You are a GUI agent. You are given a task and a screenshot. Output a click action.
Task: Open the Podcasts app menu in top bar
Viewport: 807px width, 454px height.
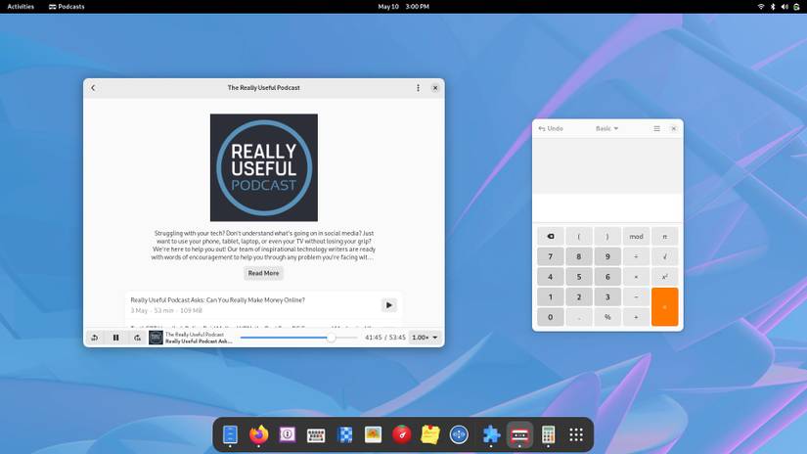pyautogui.click(x=67, y=7)
